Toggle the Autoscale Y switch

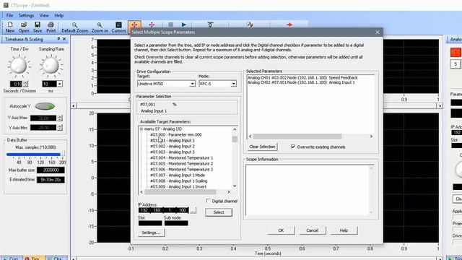tap(45, 106)
